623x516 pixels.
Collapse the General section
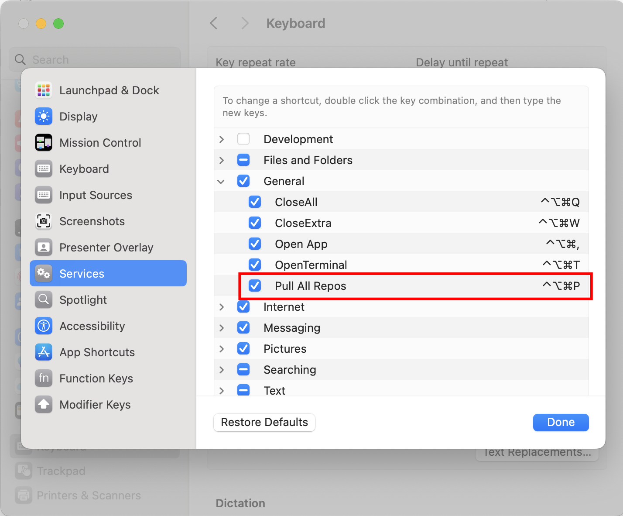[222, 181]
